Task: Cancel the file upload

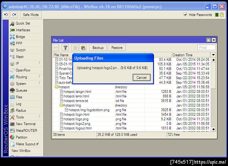Action: point(141,78)
